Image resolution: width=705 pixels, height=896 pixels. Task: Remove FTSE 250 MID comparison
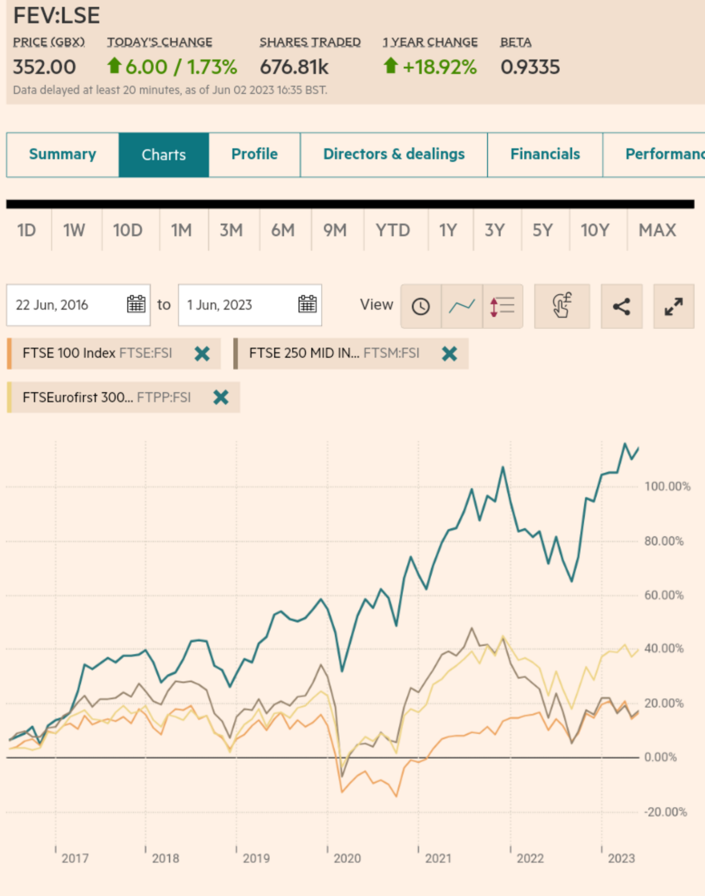[449, 353]
